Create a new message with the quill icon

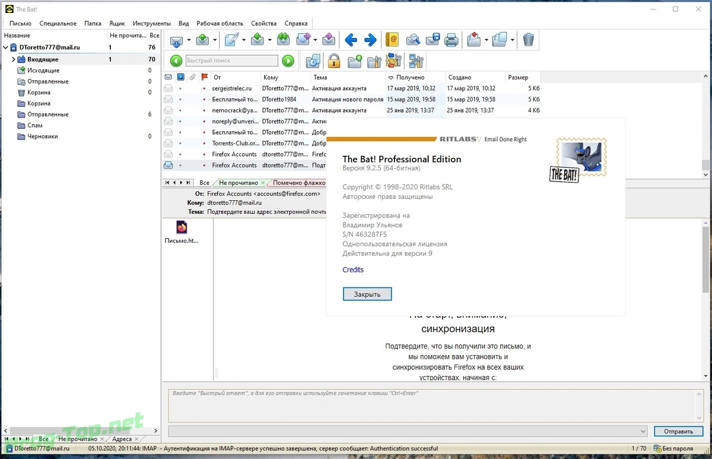[x=231, y=40]
